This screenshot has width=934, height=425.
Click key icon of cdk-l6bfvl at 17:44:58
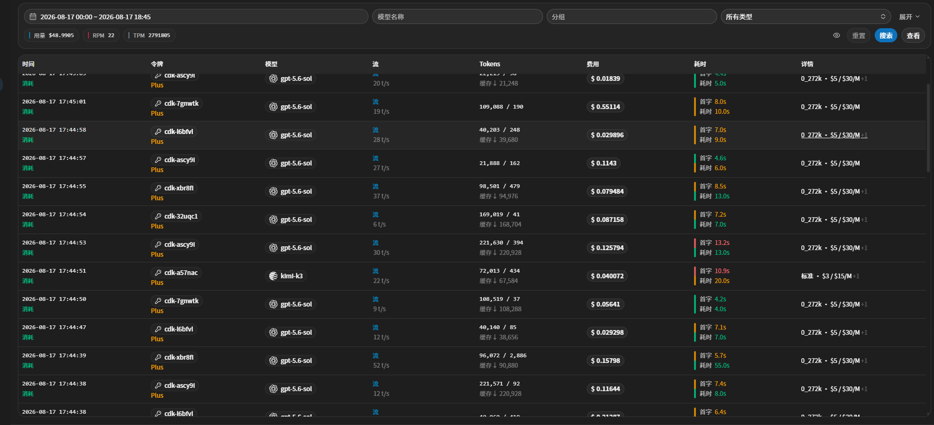click(158, 132)
